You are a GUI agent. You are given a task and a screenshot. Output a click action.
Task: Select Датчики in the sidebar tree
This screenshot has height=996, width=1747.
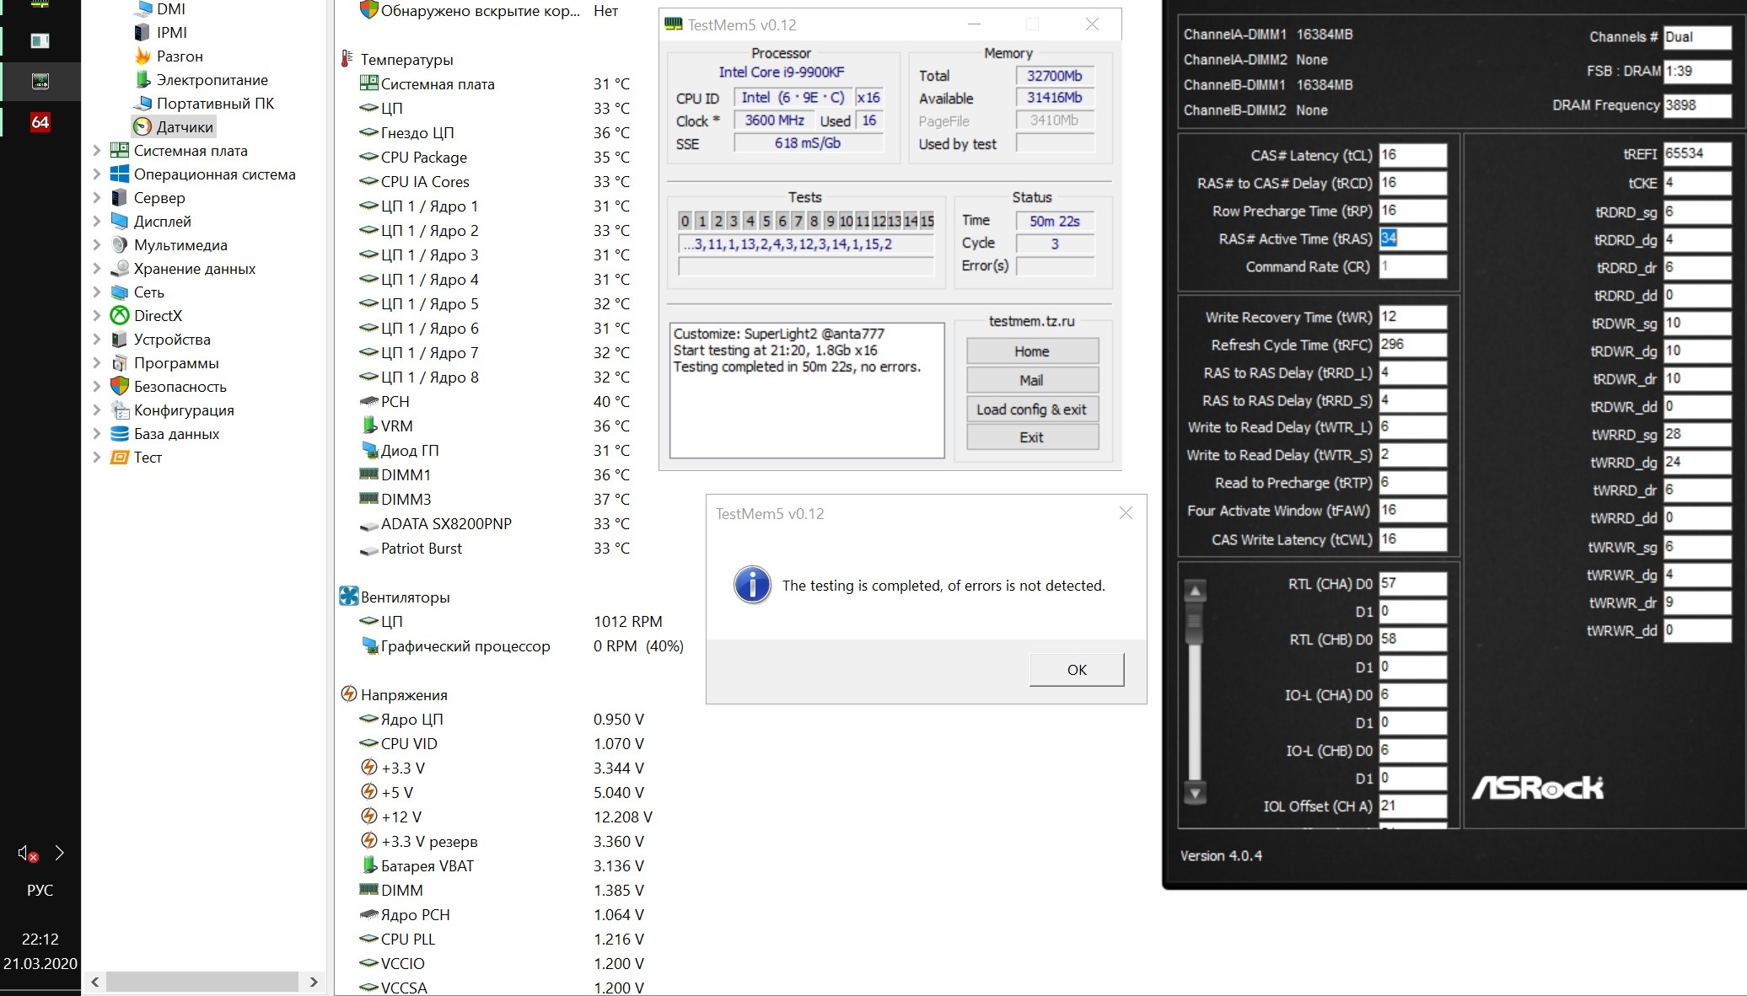tap(184, 127)
